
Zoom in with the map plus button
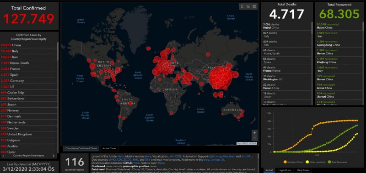(255, 133)
